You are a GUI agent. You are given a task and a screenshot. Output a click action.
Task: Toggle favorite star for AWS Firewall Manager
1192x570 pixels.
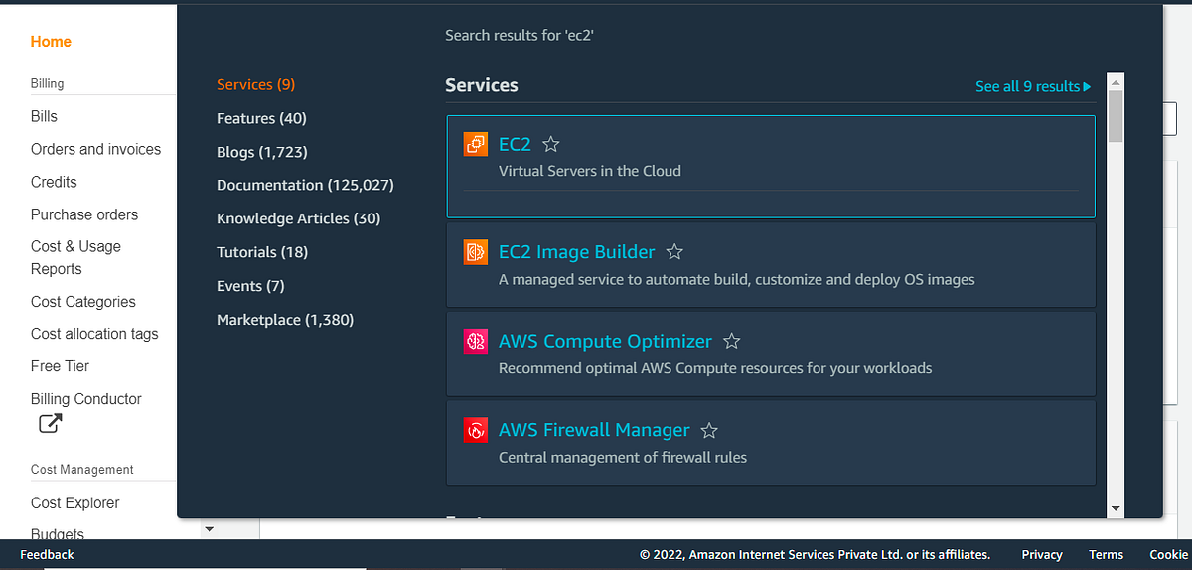(x=709, y=431)
